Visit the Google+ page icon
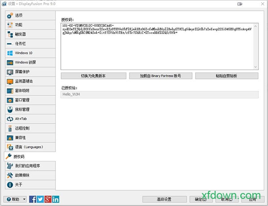 (48, 199)
